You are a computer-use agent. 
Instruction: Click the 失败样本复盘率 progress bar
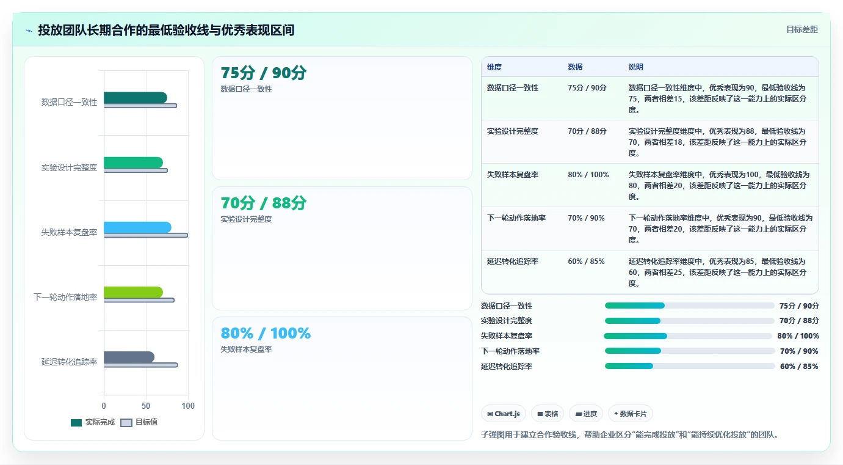click(x=688, y=336)
